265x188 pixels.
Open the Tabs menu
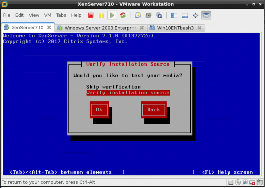coord(61,15)
